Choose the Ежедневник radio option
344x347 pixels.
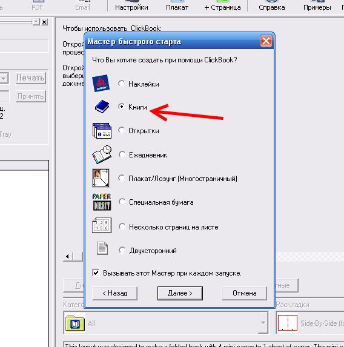(x=122, y=154)
